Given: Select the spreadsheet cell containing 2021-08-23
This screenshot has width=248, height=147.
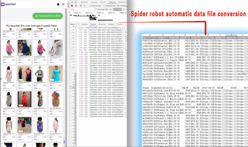Looking at the screenshot, I should [x=208, y=88].
